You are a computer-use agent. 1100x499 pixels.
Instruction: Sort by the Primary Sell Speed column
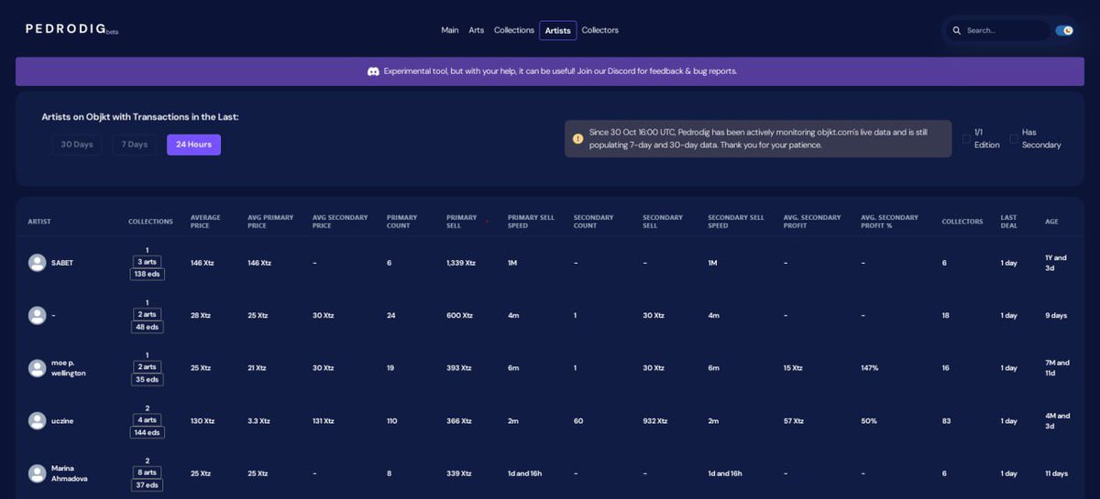(x=531, y=222)
